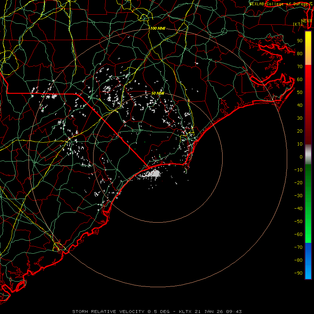This screenshot has width=314, height=314.
Task: Click the "100 NMI" range ring label
Action: pyautogui.click(x=158, y=29)
